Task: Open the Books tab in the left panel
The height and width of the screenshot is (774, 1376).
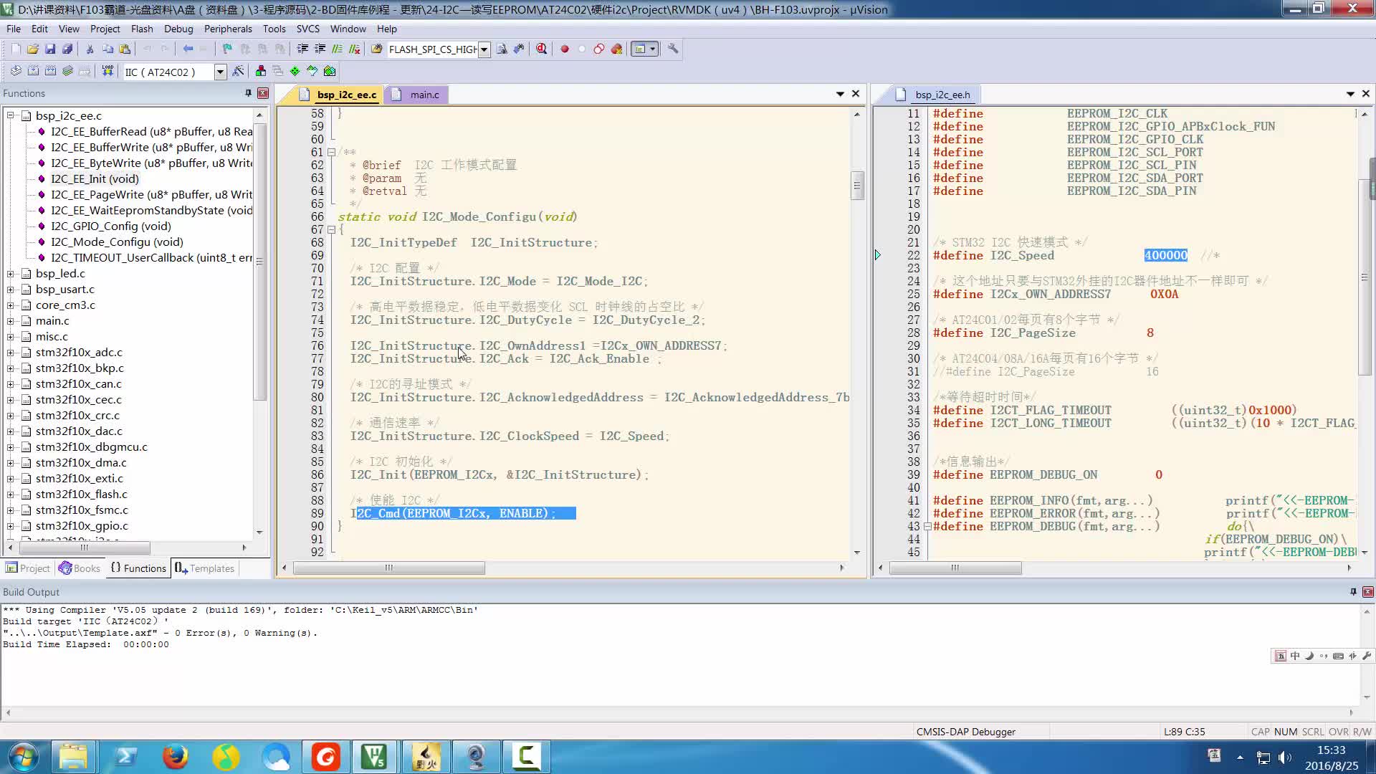Action: tap(80, 568)
